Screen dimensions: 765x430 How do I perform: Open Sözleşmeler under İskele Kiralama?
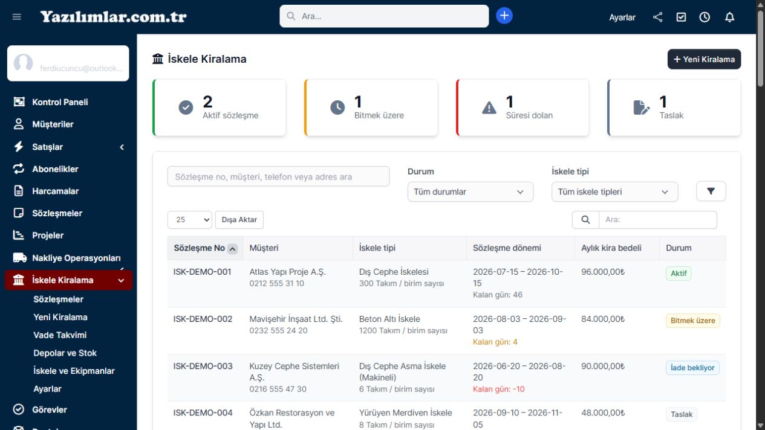[x=59, y=299]
